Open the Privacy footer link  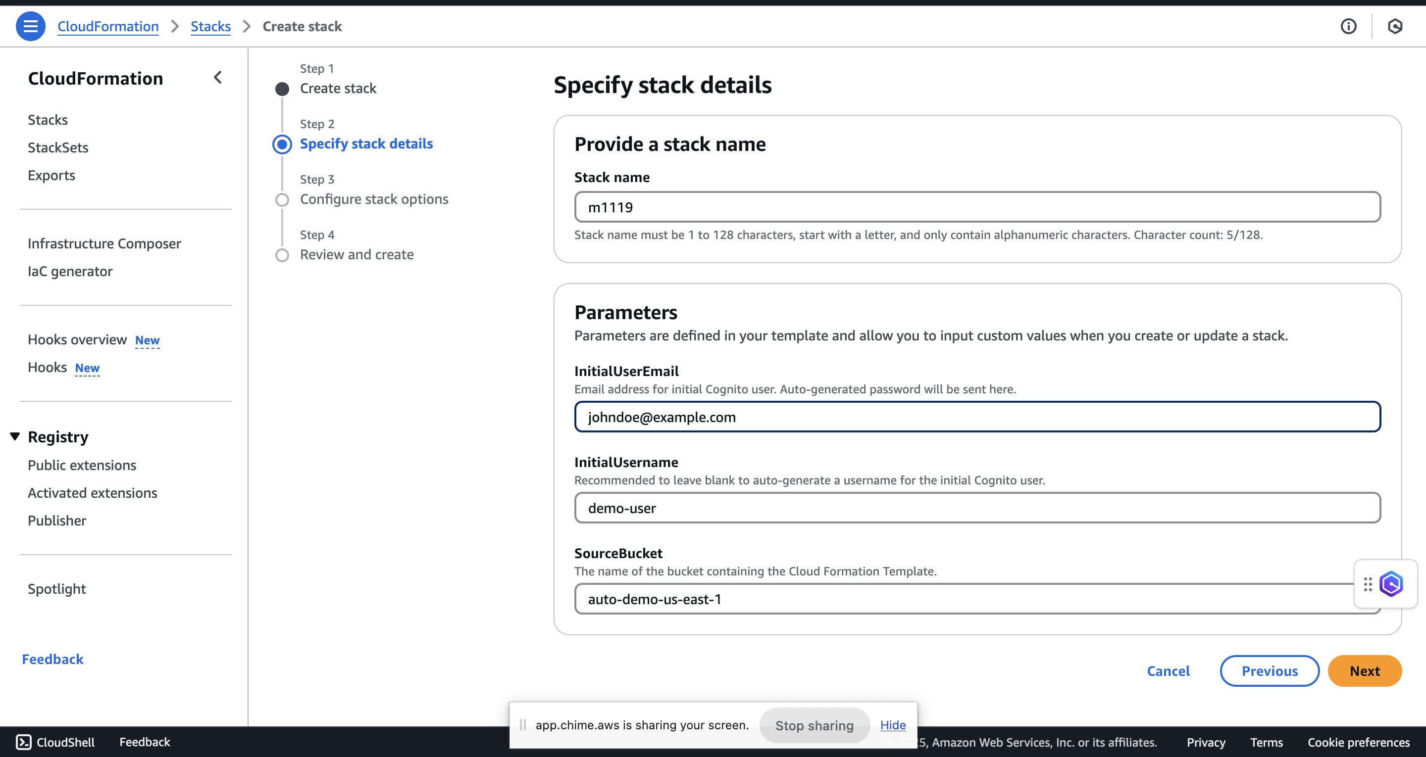[1206, 742]
